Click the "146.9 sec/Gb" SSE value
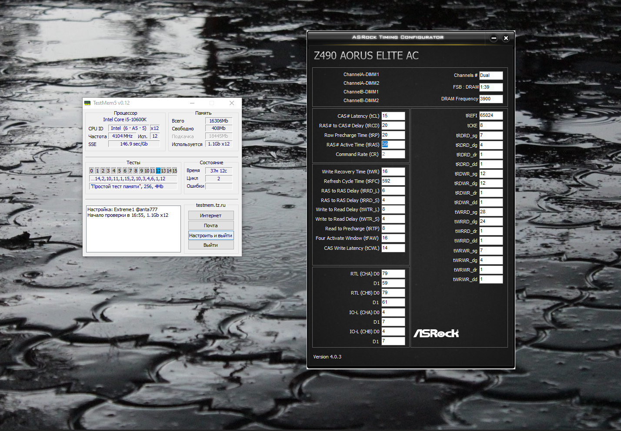 [134, 144]
